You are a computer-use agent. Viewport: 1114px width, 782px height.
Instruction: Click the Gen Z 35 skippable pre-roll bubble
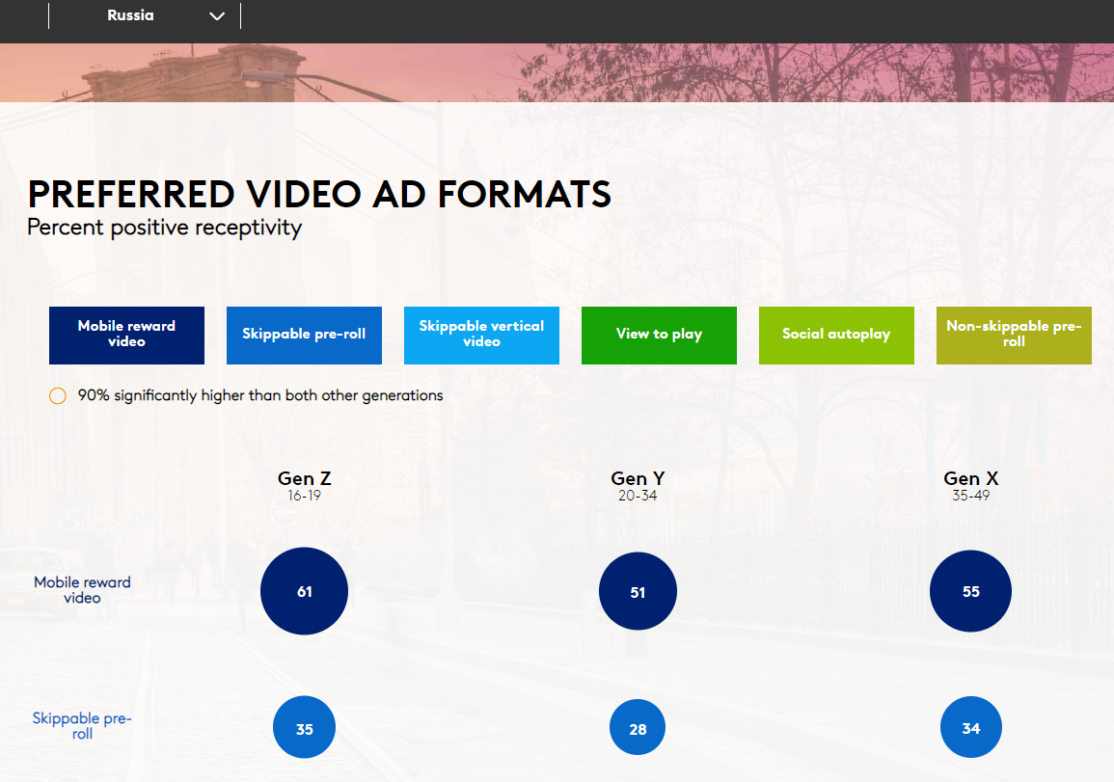click(x=304, y=727)
